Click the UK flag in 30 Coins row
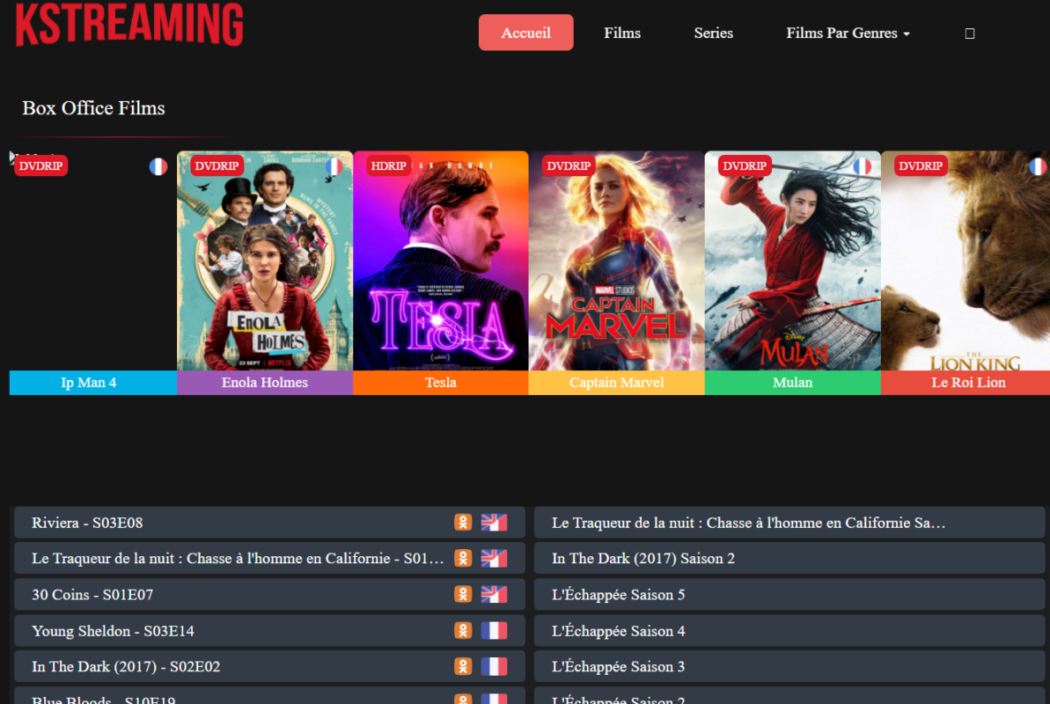This screenshot has height=704, width=1050. point(495,594)
